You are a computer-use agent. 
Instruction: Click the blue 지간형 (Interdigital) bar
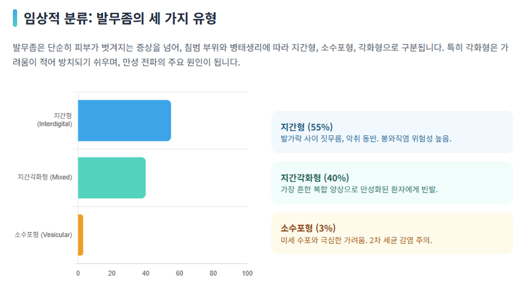(124, 121)
